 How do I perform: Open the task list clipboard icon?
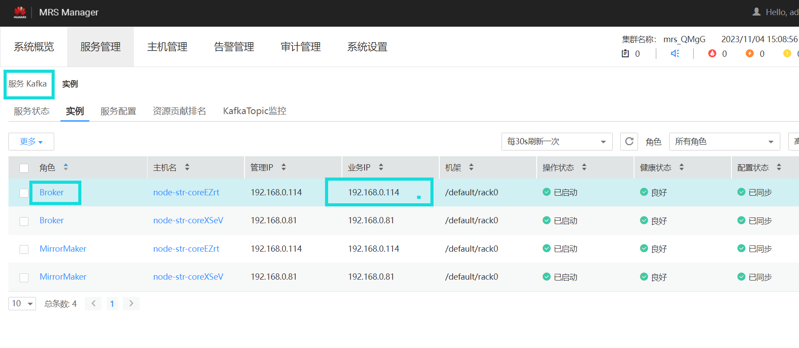tap(625, 54)
